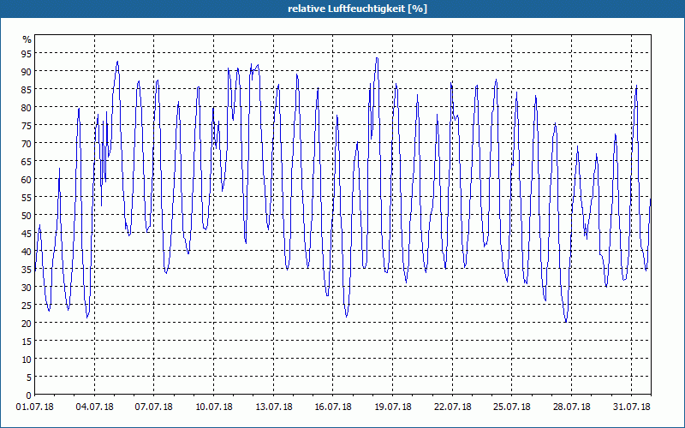This screenshot has height=428, width=685.
Task: Click the chart title 'relative Luftfeuchtigkeit [%]'
Action: 357,9
